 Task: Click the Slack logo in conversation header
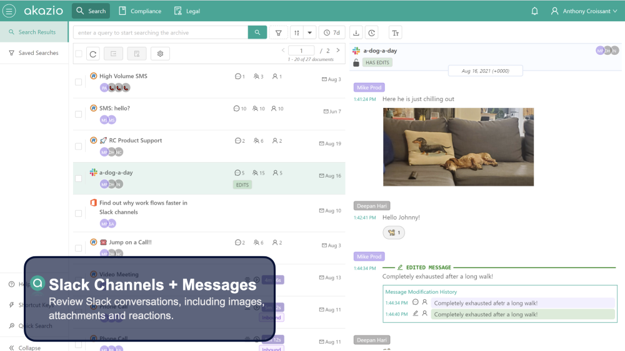[356, 50]
